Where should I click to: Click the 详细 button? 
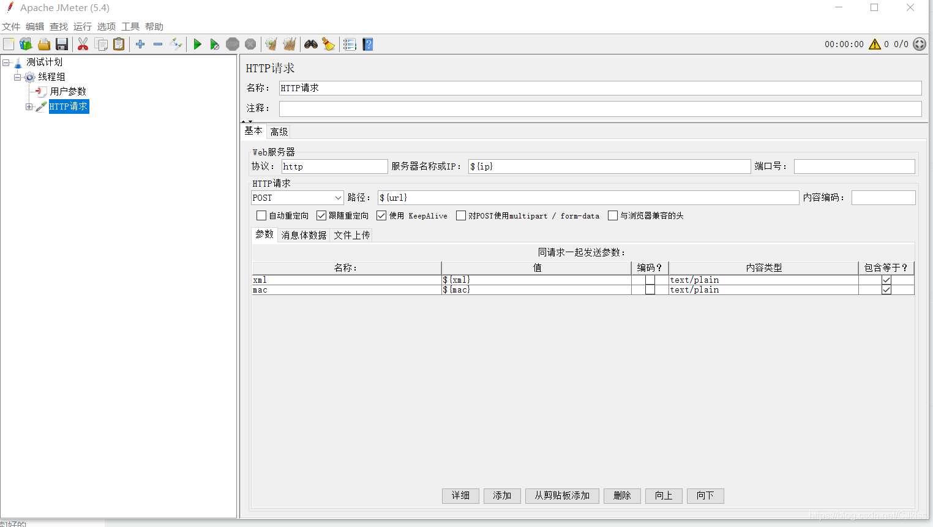point(460,496)
